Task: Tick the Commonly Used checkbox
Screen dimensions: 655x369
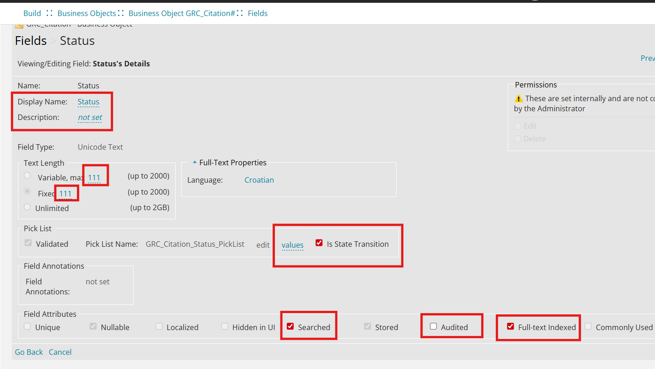Action: pos(588,326)
